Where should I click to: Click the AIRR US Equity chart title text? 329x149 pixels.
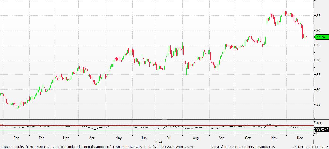[x=73, y=147]
